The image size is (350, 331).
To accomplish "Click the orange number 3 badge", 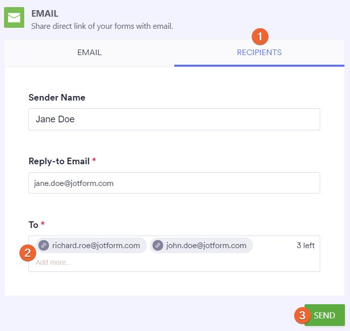I will [302, 315].
